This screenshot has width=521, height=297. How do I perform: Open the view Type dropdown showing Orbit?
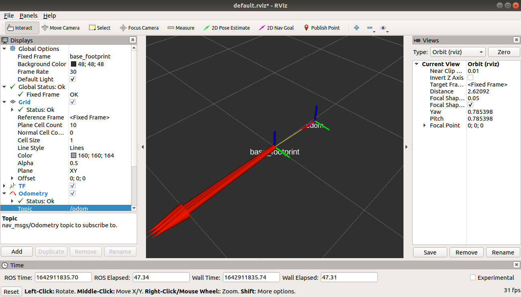tap(457, 52)
